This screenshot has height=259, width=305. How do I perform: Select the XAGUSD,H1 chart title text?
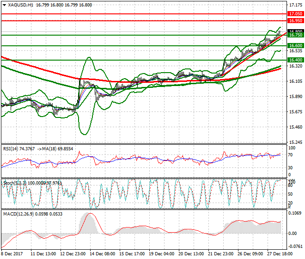[x=21, y=5]
